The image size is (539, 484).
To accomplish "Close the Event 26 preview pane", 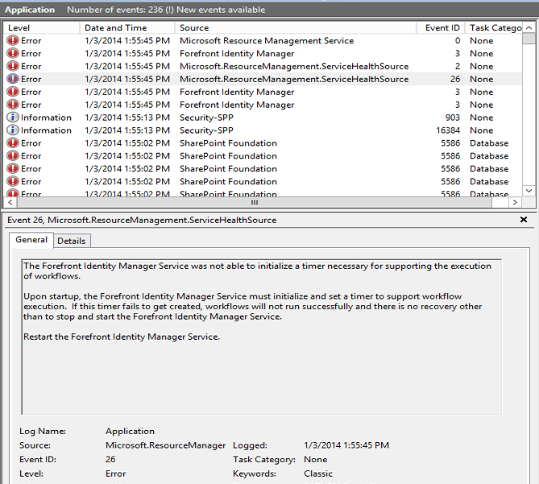I will coord(523,220).
